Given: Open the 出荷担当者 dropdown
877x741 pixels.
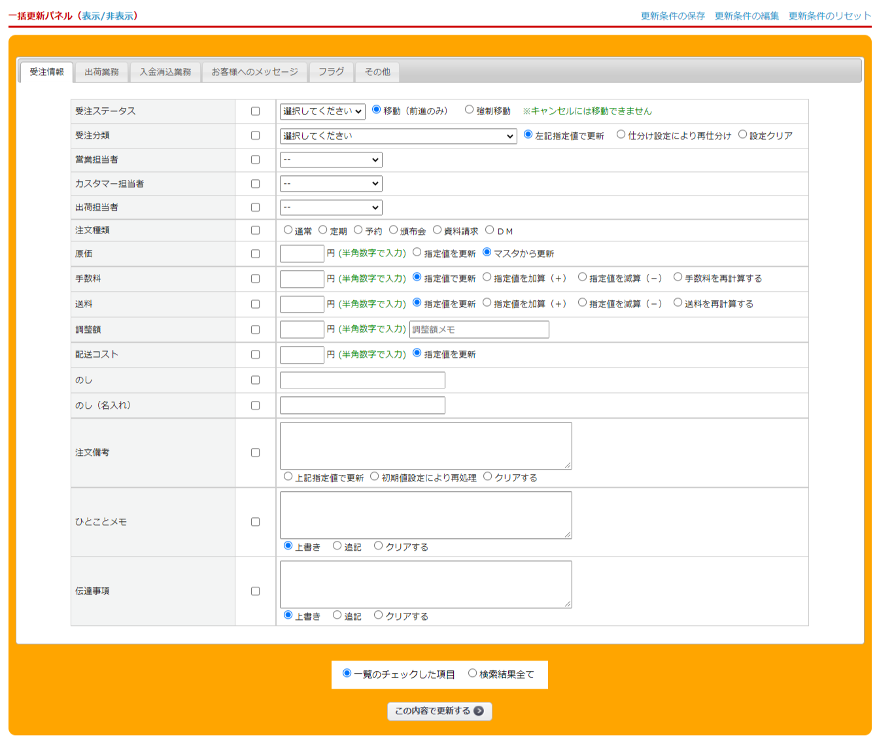Looking at the screenshot, I should point(331,207).
